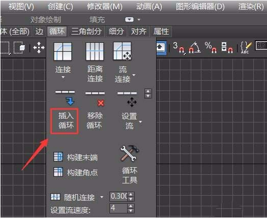The image size is (267, 218).
Task: Toggle the 3D snaps magnet icon
Action: coord(179,48)
